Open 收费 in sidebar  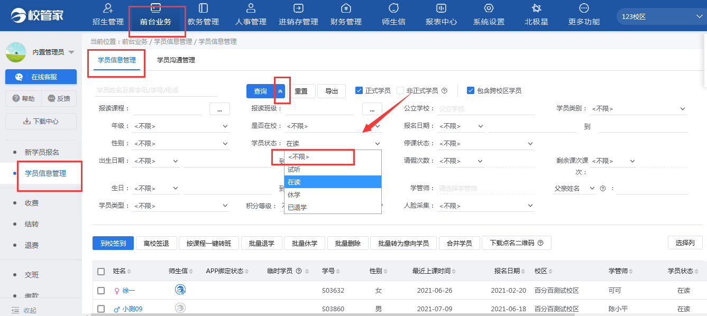click(32, 203)
